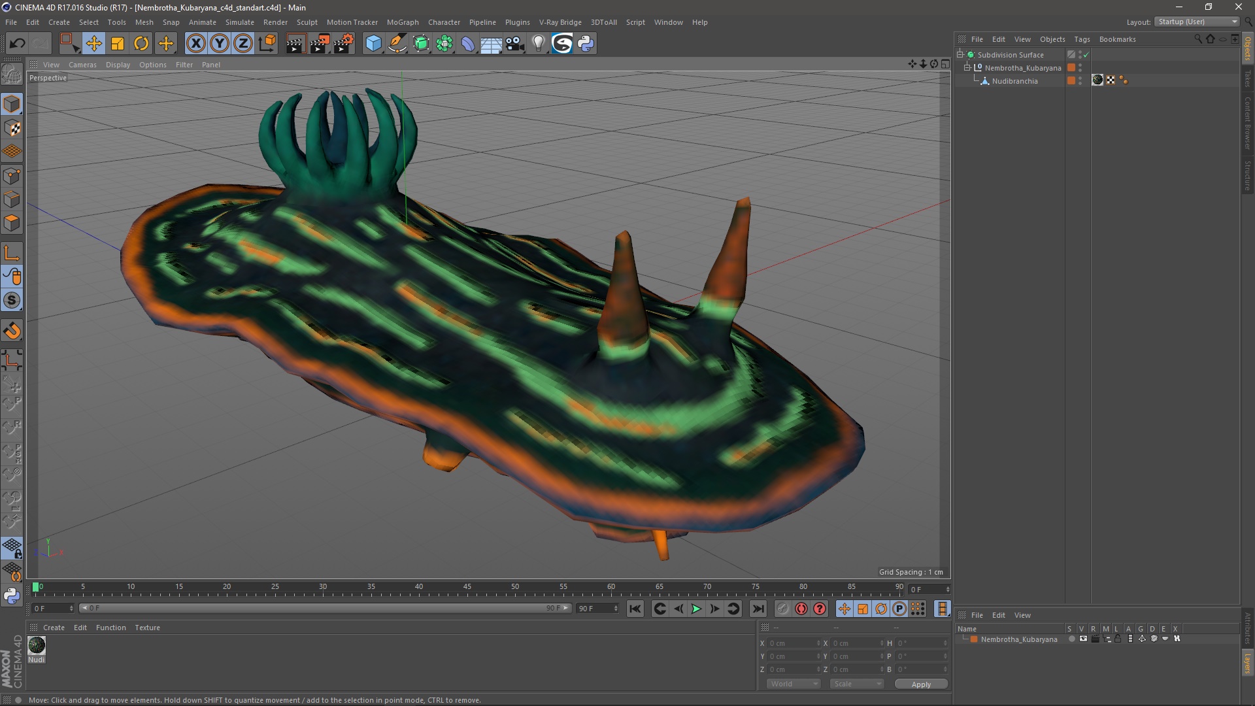
Task: Open the Layout Startup dropdown
Action: (1197, 22)
